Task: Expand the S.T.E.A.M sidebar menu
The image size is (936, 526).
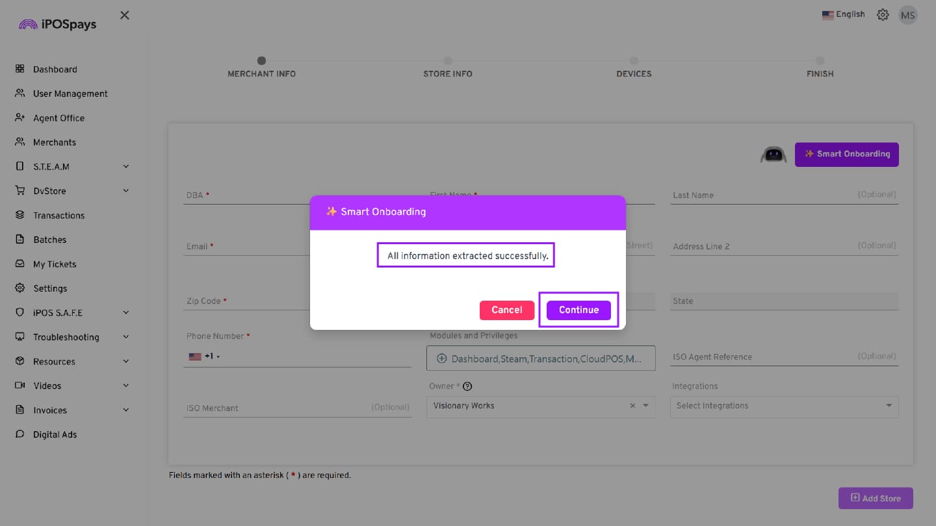Action: (126, 167)
